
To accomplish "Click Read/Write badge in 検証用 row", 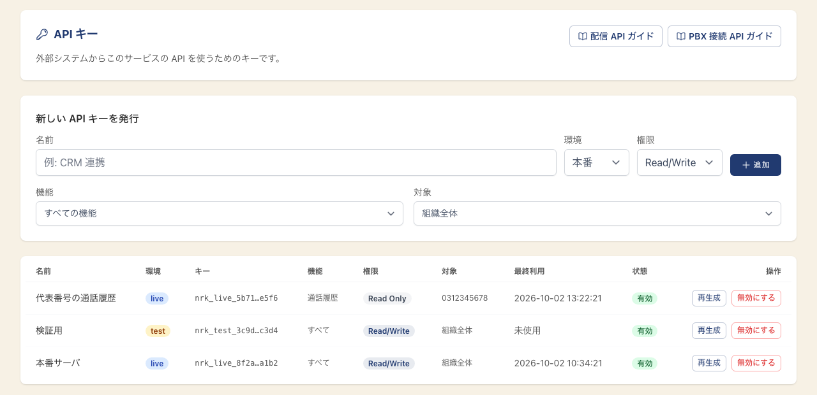I will point(389,331).
